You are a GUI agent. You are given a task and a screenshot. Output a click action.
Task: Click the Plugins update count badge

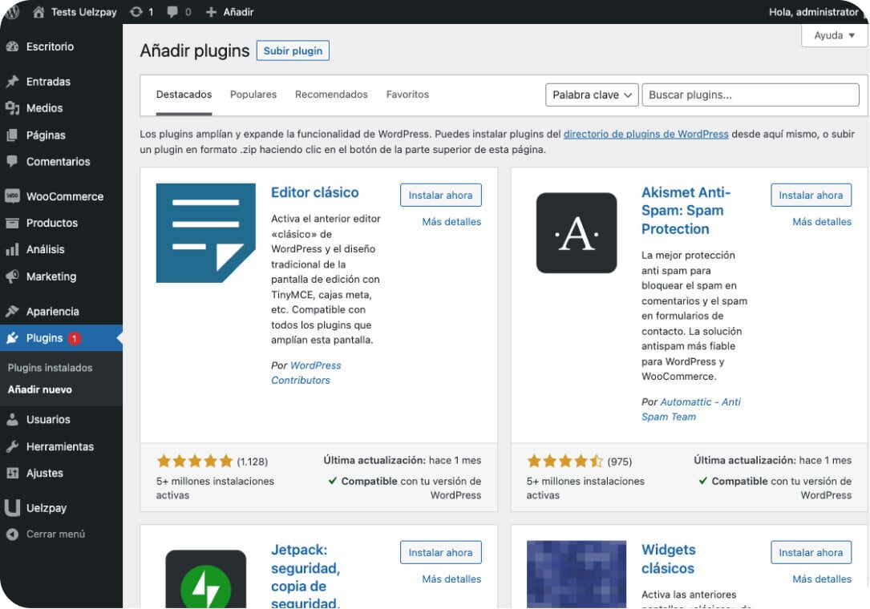[74, 338]
